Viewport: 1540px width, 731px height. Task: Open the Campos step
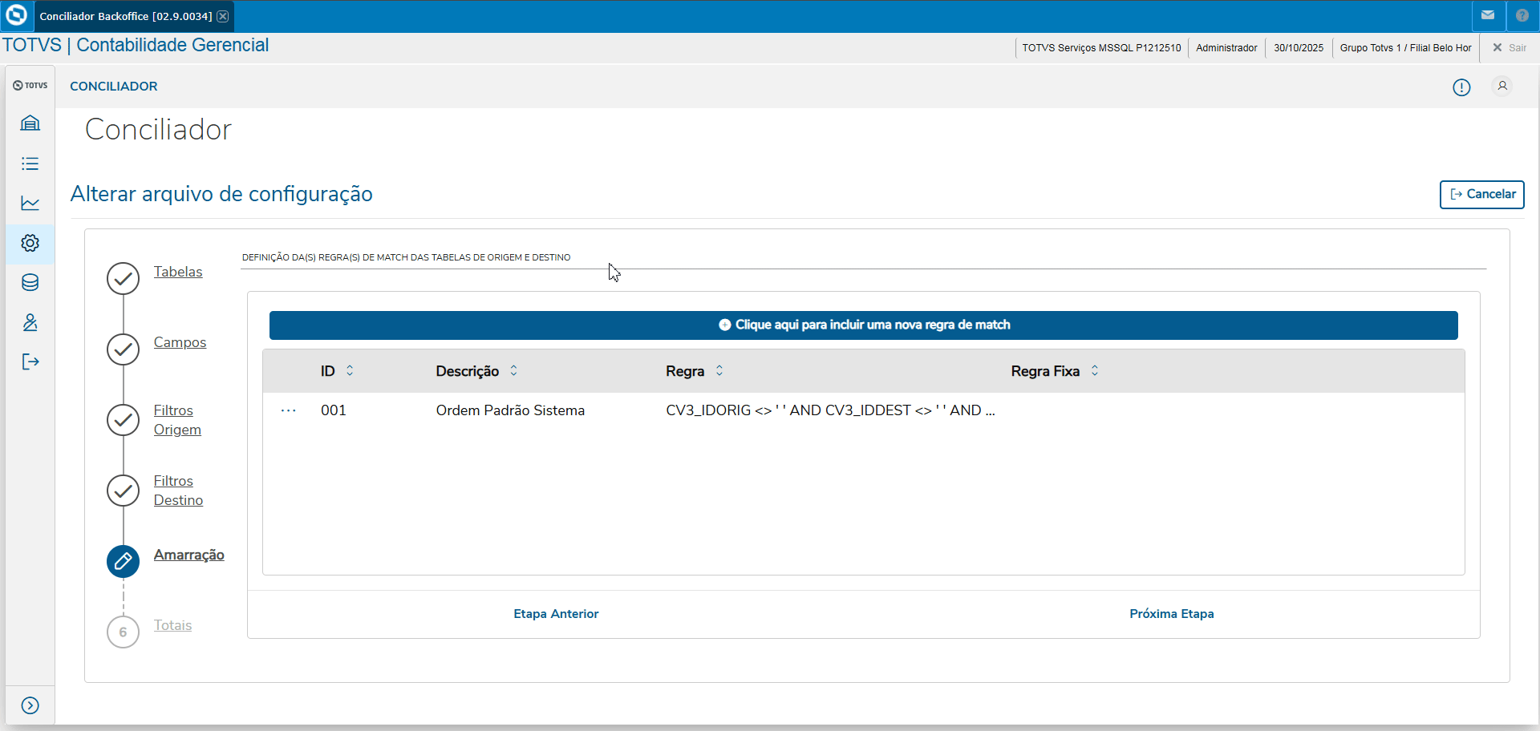(x=180, y=342)
